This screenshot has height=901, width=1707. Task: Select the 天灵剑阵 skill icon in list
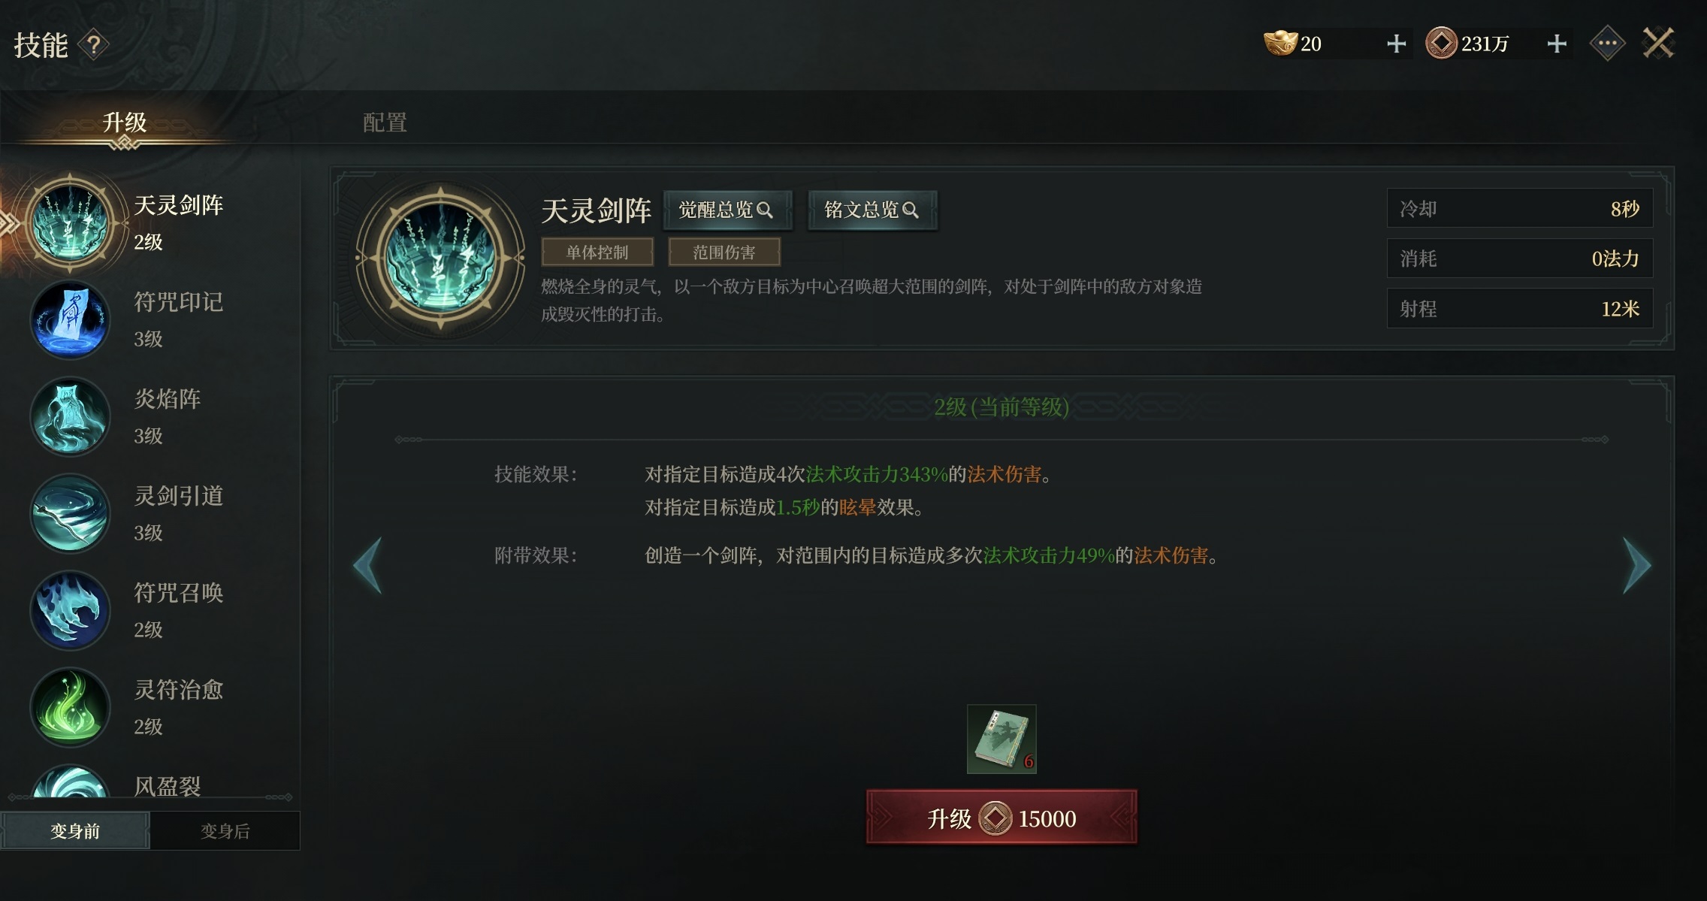[x=70, y=223]
